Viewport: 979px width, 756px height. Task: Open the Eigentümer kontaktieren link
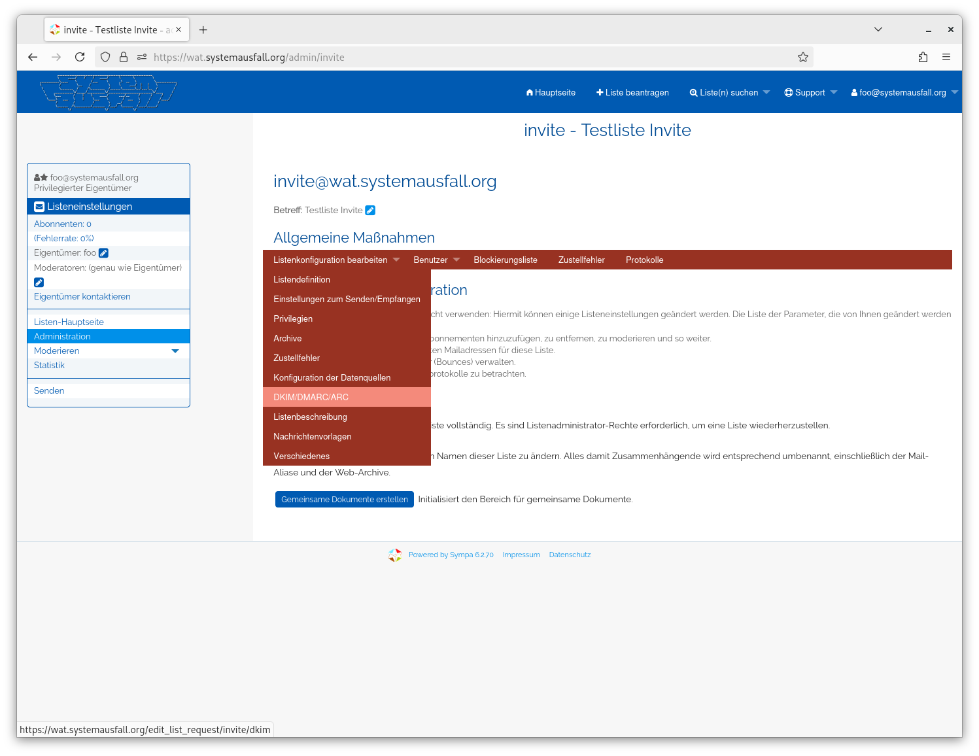pos(82,296)
